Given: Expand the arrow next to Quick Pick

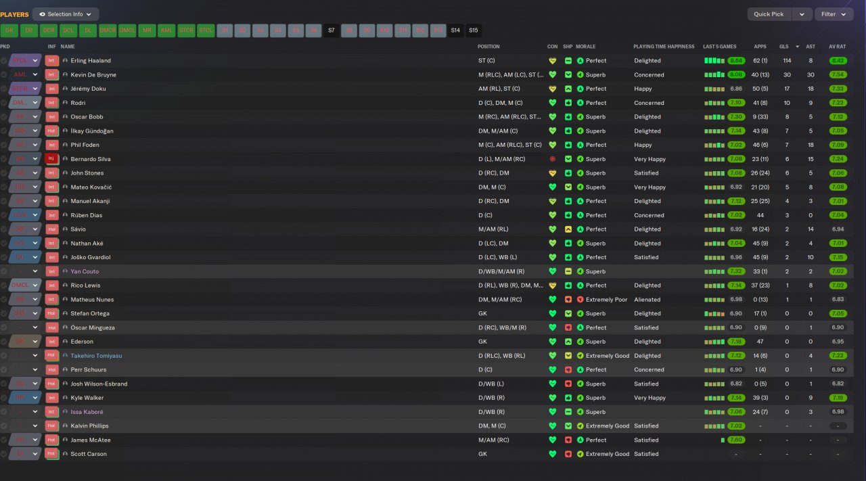Looking at the screenshot, I should (802, 14).
